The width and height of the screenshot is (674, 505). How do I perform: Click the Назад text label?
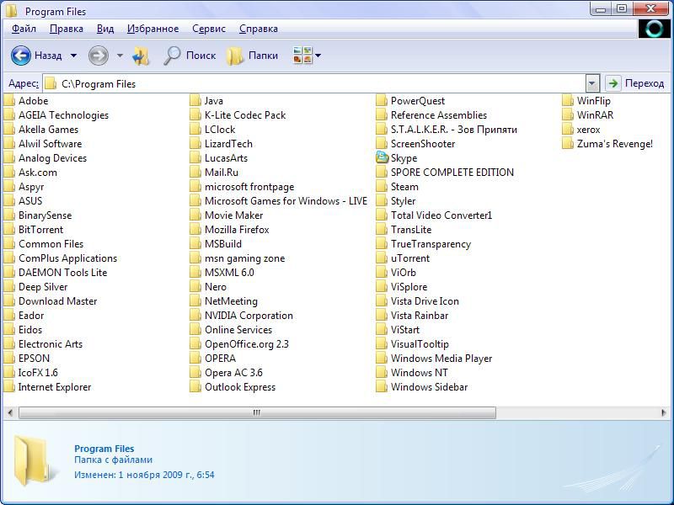[48, 56]
